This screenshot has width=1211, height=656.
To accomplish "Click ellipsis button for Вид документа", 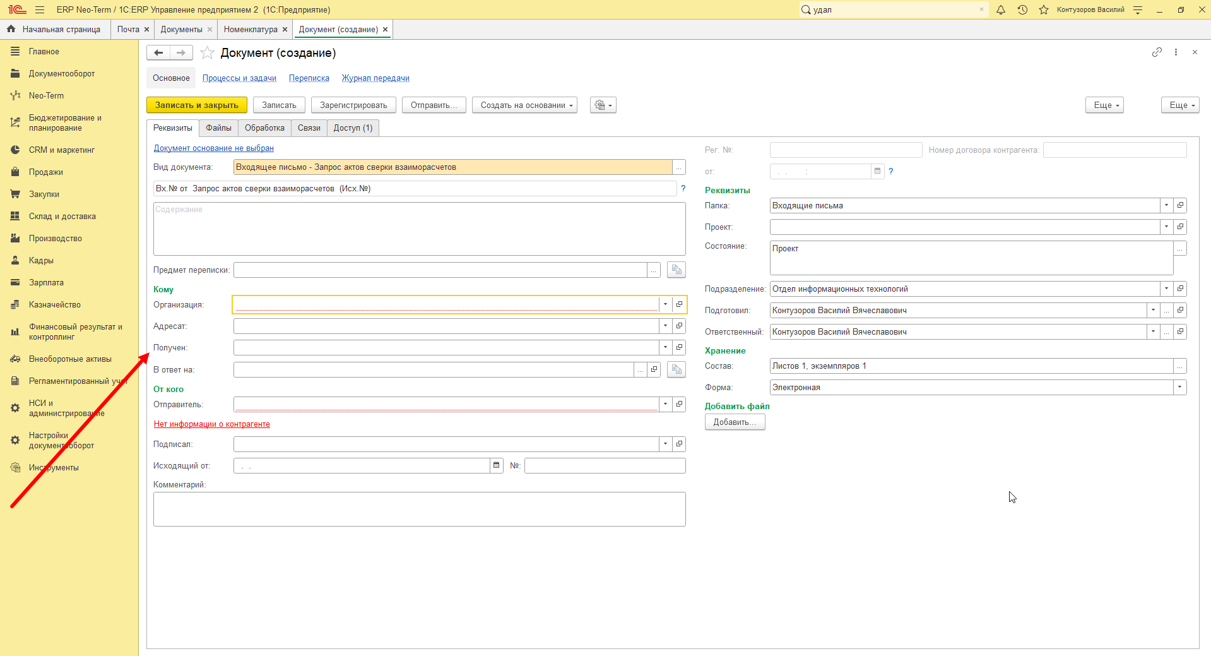I will pyautogui.click(x=679, y=167).
